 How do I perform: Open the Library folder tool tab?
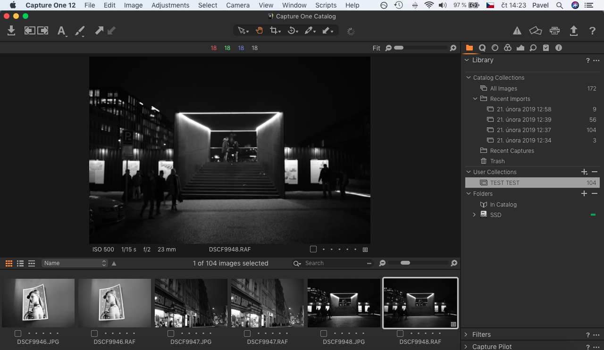point(470,48)
